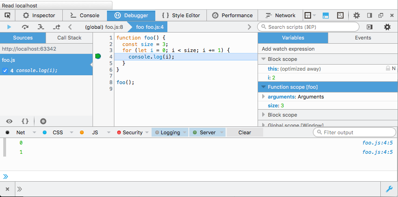Pretty print source with braces icon
The height and width of the screenshot is (197, 398).
click(x=25, y=121)
